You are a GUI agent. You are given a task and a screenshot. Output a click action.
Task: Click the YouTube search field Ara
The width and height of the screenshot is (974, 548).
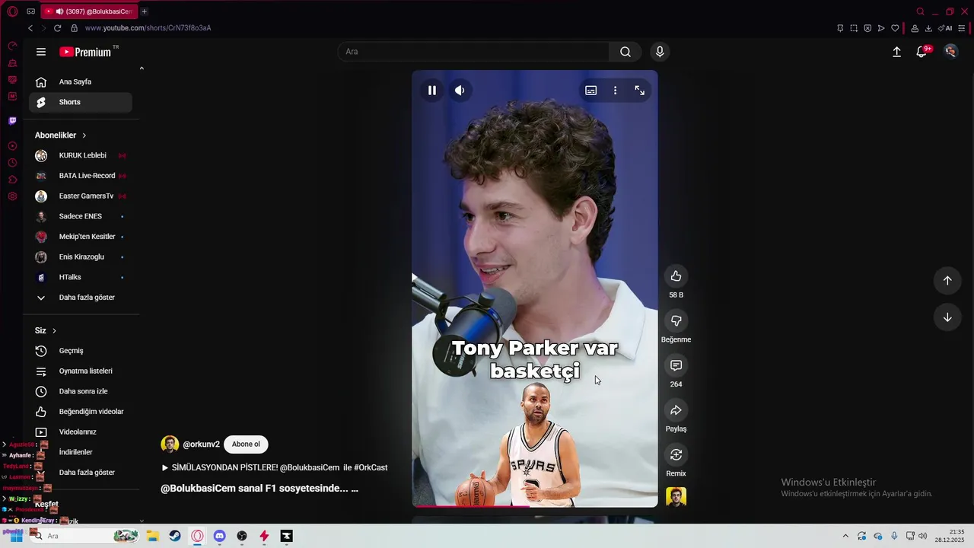coord(473,52)
